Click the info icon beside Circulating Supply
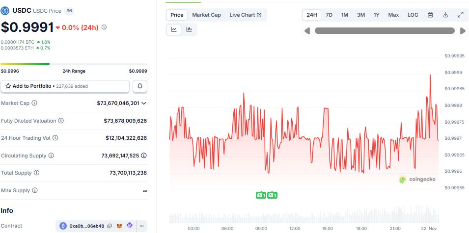This screenshot has height=233, width=469. tap(51, 155)
